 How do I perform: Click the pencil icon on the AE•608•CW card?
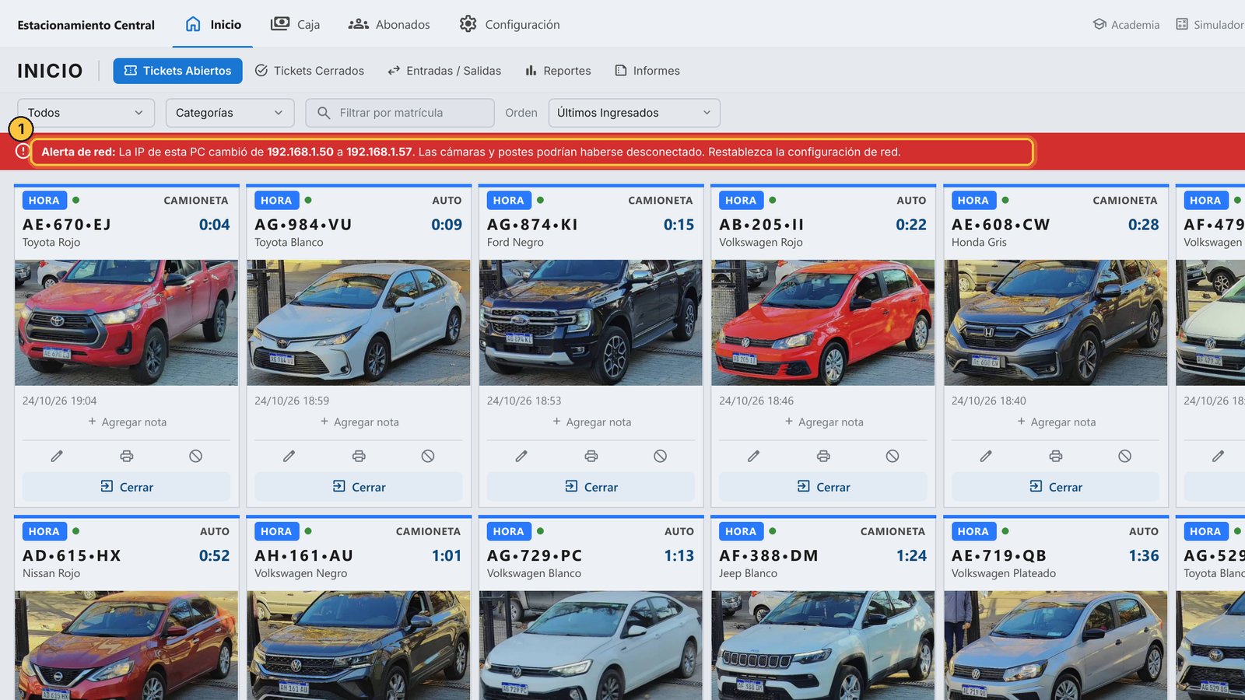click(986, 456)
